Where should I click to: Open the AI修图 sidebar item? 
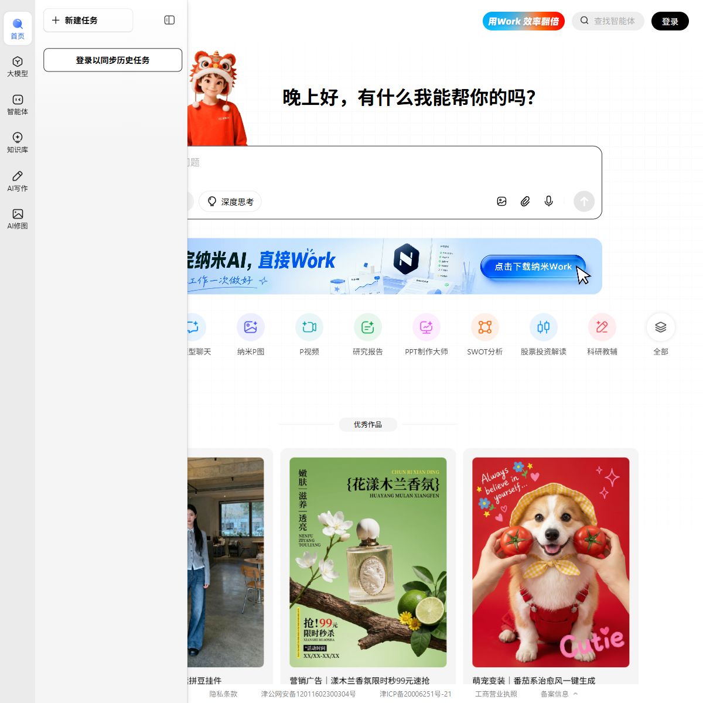[18, 219]
